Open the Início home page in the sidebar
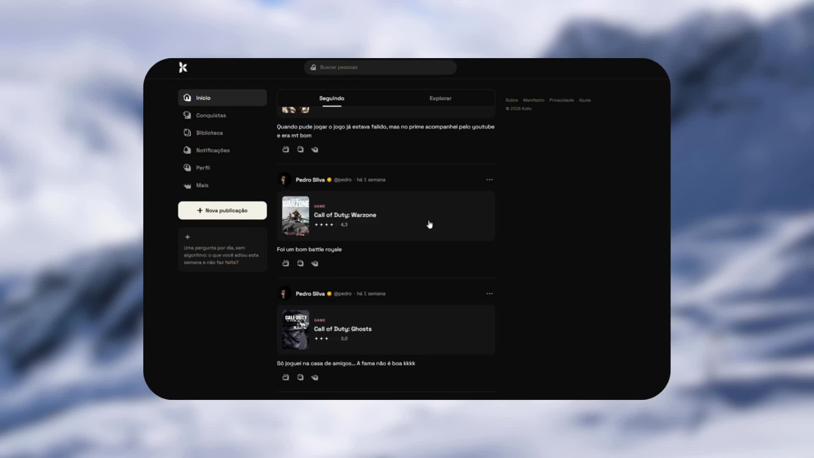 tap(222, 98)
